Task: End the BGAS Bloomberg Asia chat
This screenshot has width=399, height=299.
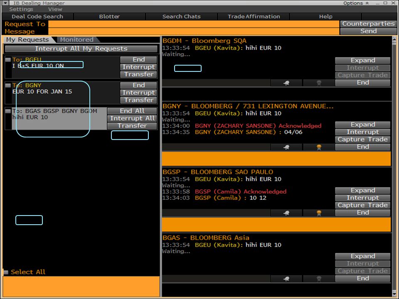Action: click(x=362, y=278)
